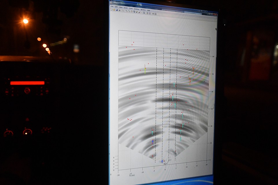Click the X-axis tick label -10
This screenshot has width=278, height=185.
(142, 172)
